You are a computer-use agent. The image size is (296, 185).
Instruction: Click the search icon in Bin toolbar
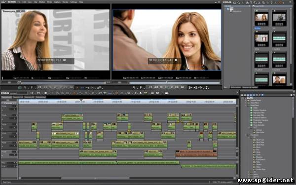coord(239,2)
